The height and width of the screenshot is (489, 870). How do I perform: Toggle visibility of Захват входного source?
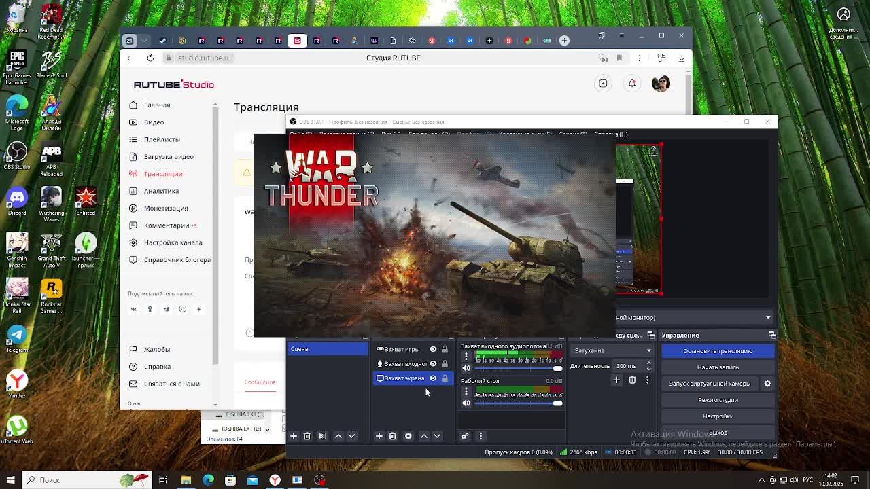(x=433, y=363)
